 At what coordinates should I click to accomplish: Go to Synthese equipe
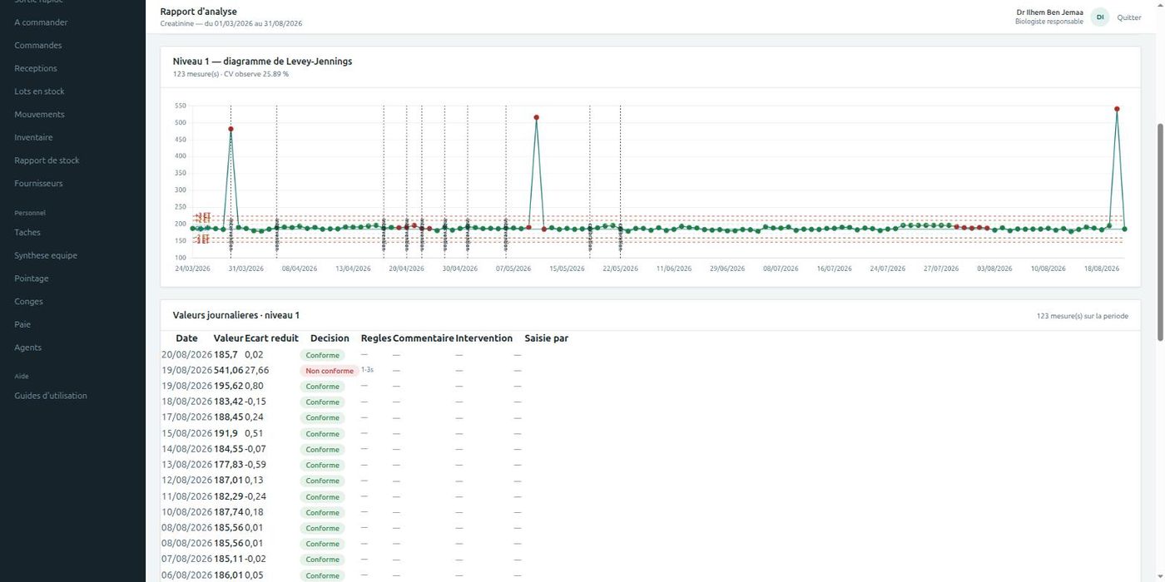[46, 255]
